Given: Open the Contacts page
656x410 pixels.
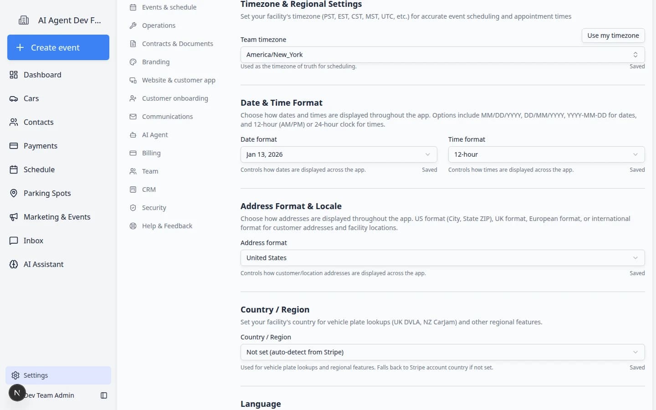Looking at the screenshot, I should coord(58,122).
